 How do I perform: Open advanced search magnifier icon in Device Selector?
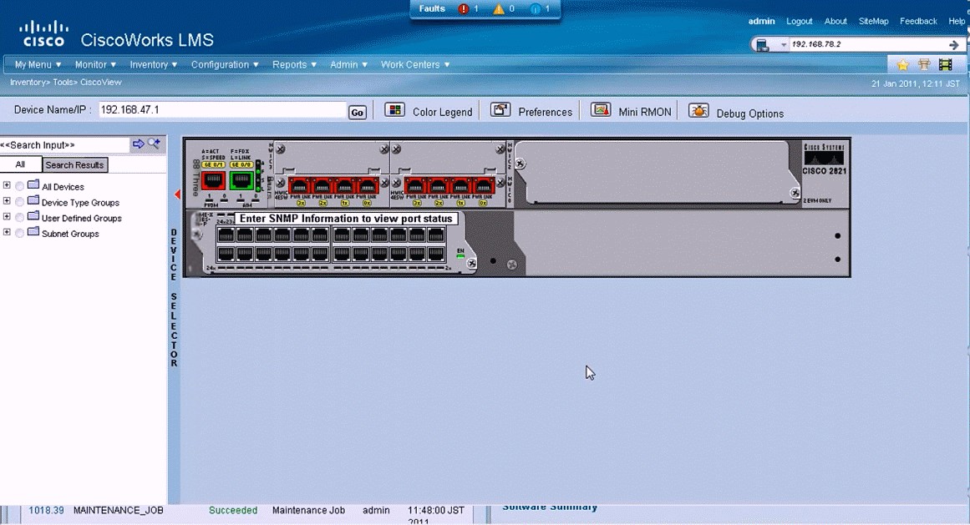[x=154, y=144]
